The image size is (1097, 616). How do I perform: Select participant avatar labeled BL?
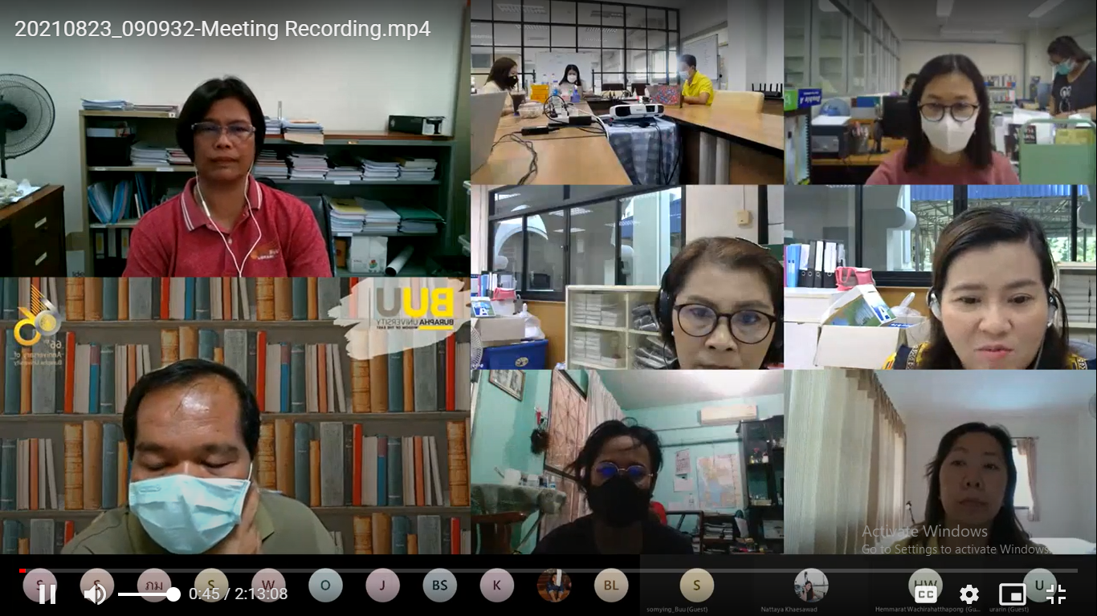coord(611,586)
